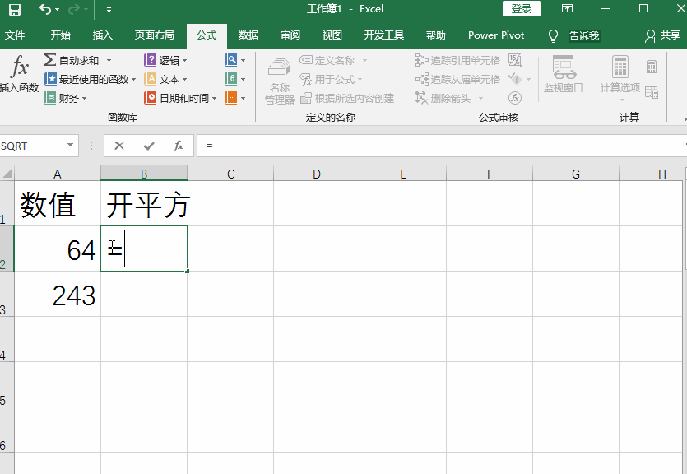Confirm formula with the checkmark button
This screenshot has height=474, width=687.
[149, 146]
